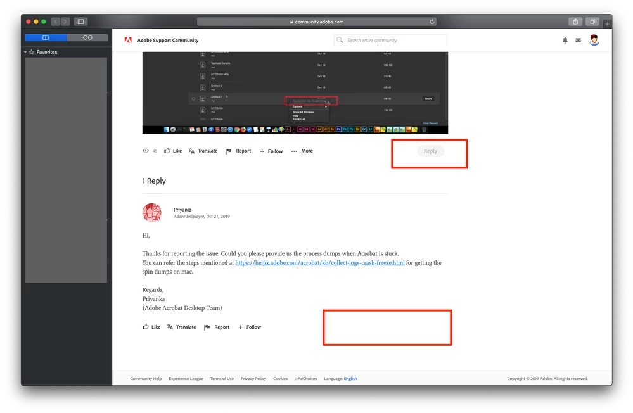Click the Adobe logo icon
Image resolution: width=633 pixels, height=413 pixels.
click(128, 40)
